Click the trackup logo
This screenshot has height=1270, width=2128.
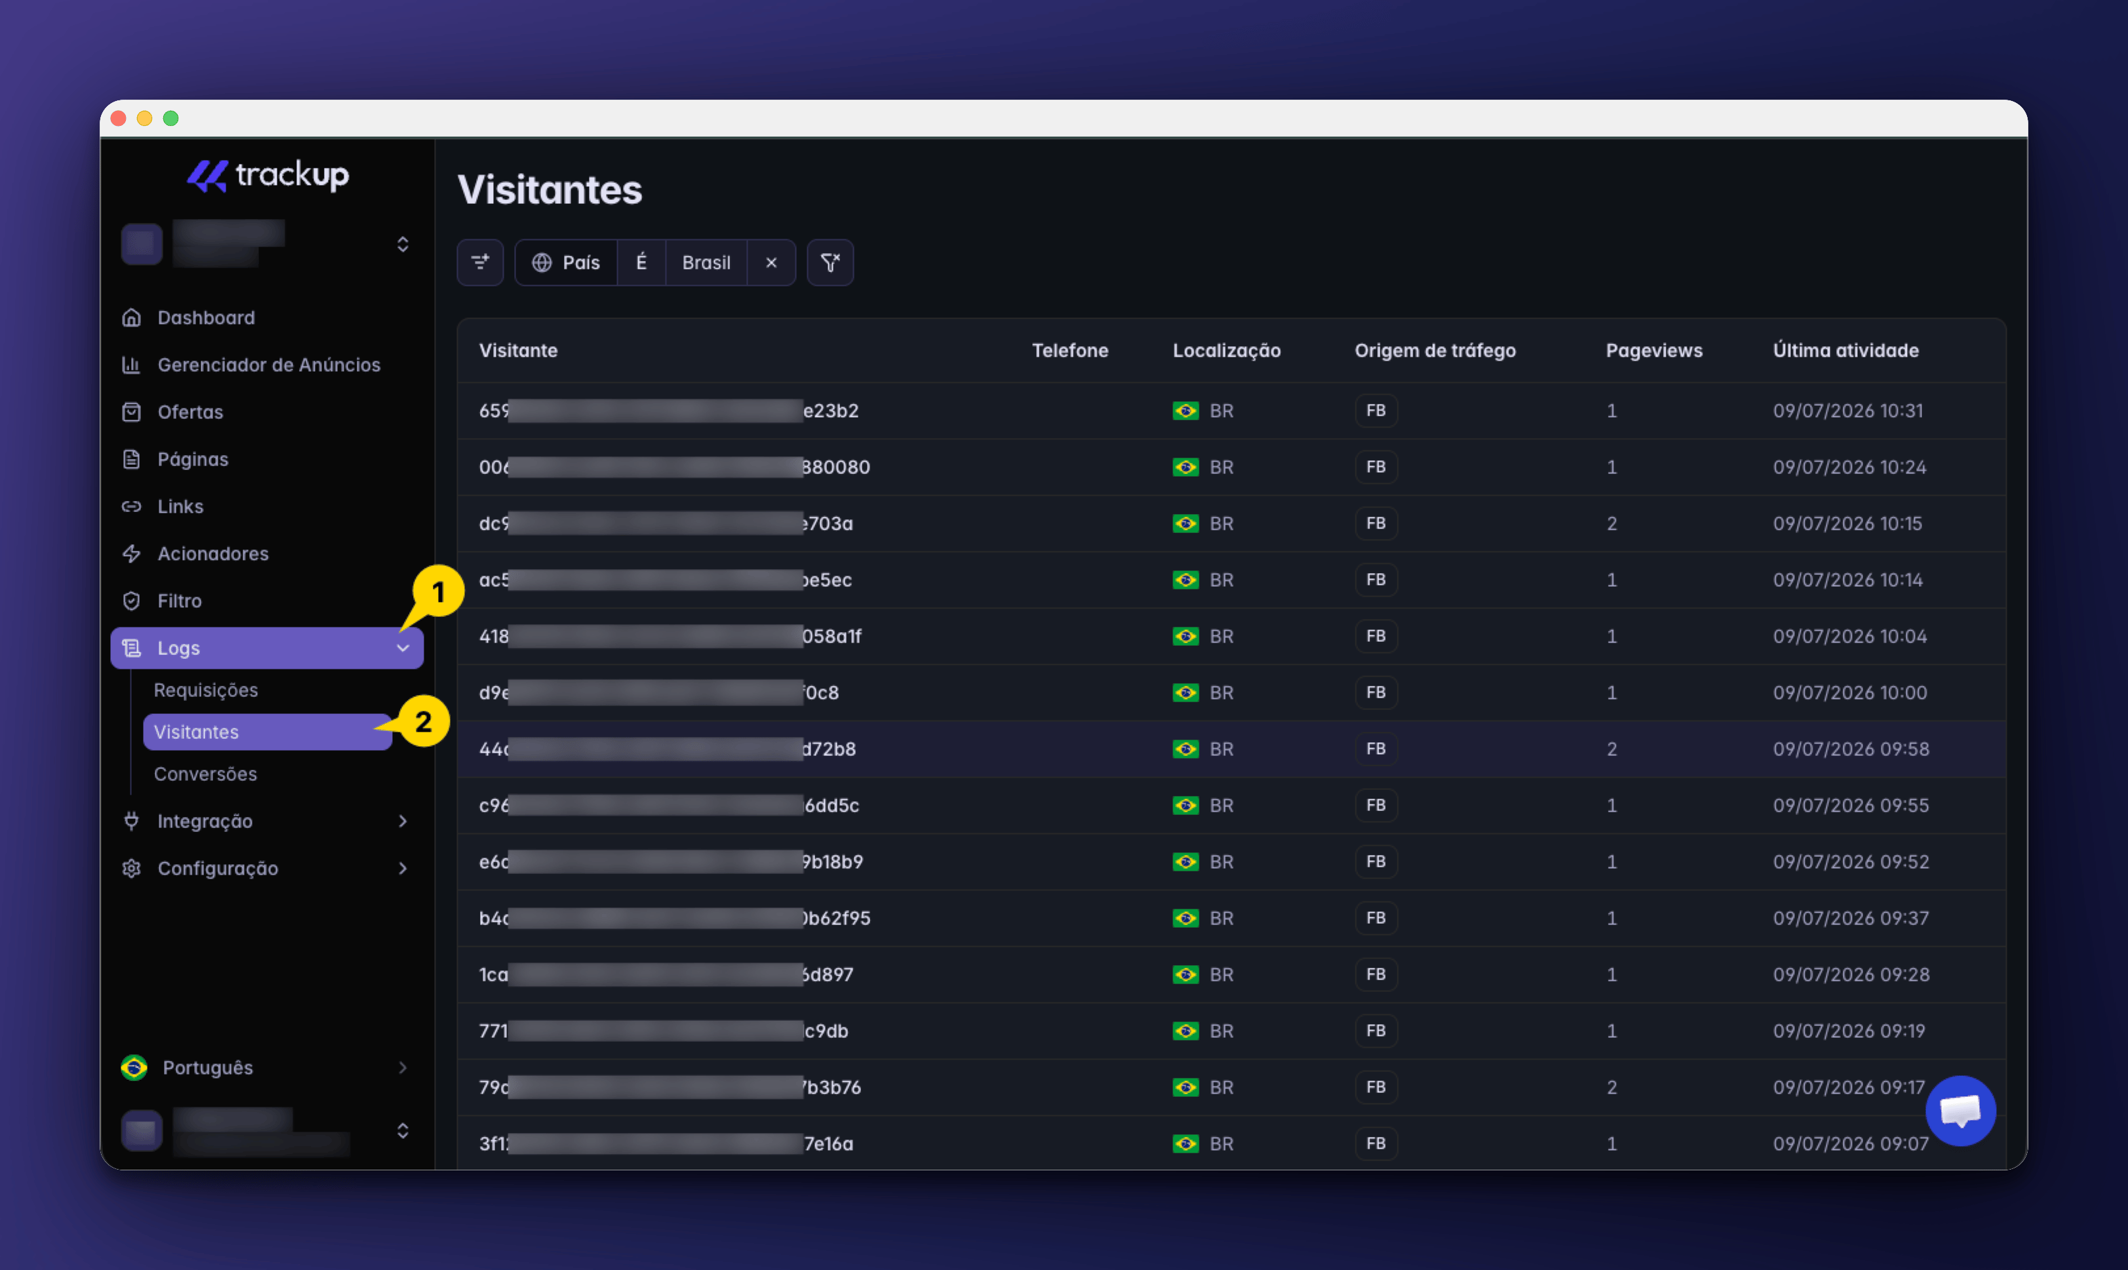(267, 174)
